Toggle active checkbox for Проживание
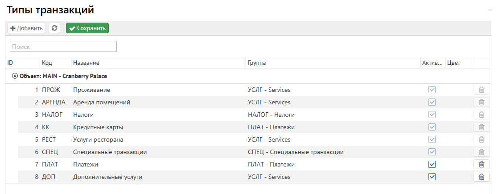The width and height of the screenshot is (498, 194). (432, 90)
